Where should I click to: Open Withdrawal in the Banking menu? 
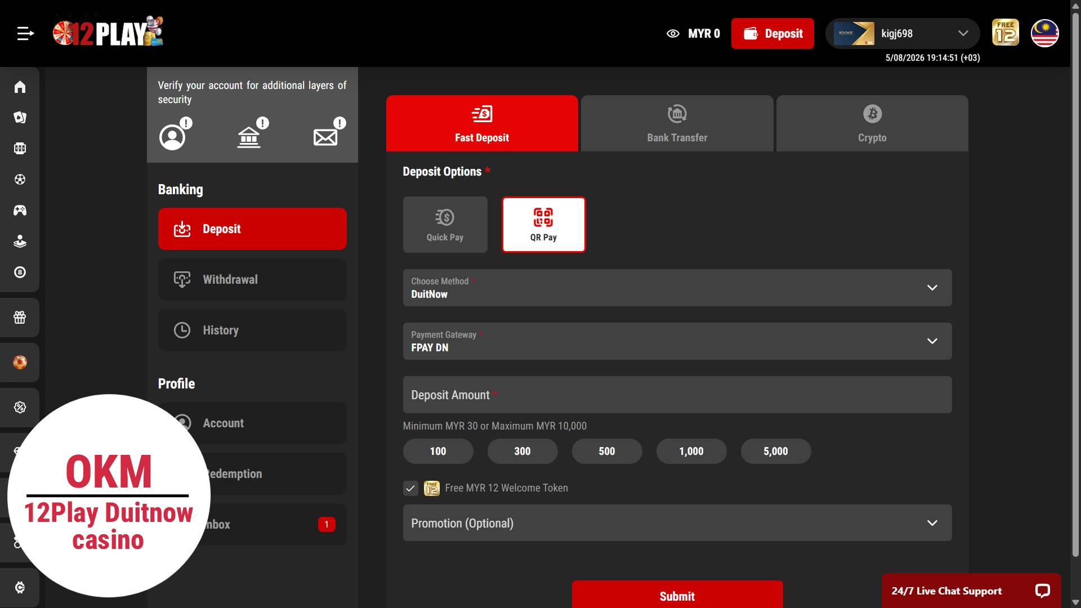point(252,280)
